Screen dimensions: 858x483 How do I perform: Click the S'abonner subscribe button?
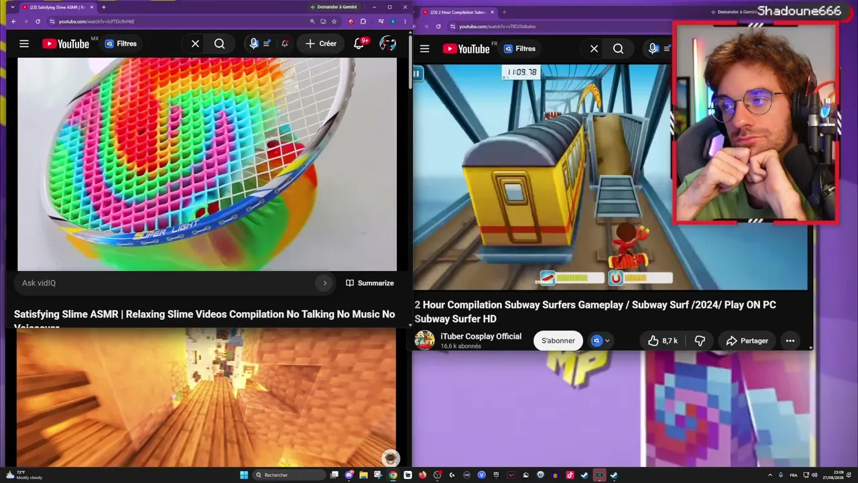coord(558,341)
